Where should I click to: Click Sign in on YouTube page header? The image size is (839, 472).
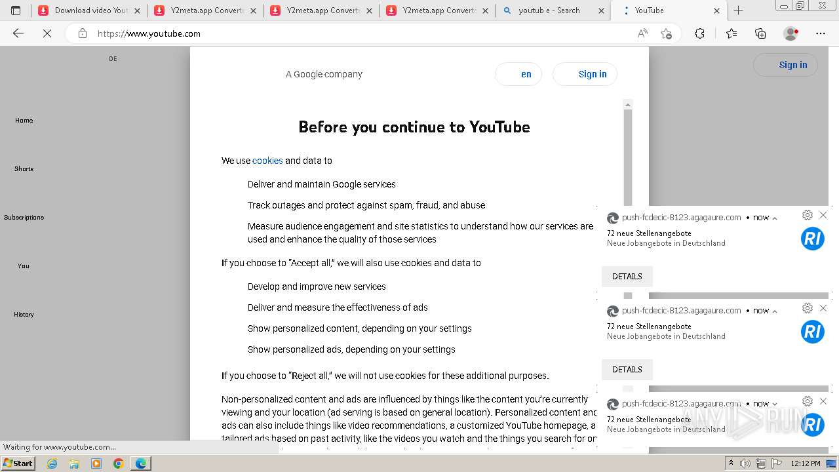pyautogui.click(x=785, y=65)
